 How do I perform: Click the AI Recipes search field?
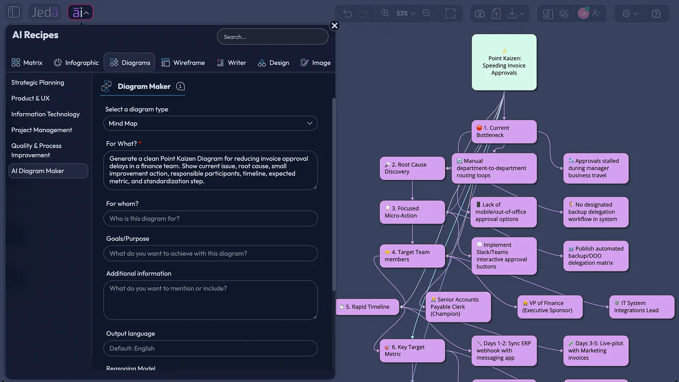[x=273, y=37]
